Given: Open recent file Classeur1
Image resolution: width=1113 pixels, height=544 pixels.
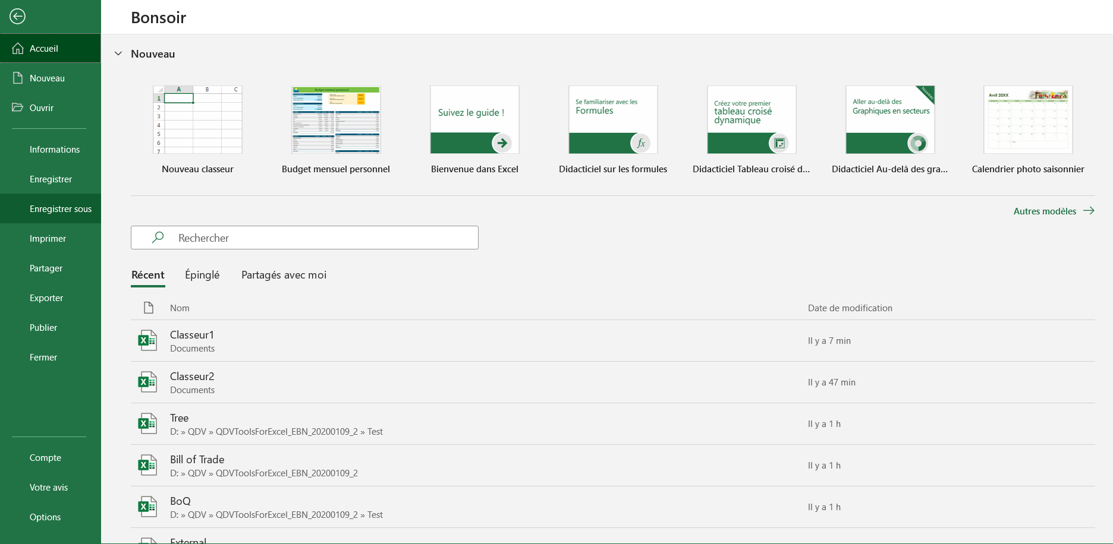Looking at the screenshot, I should click(x=613, y=341).
